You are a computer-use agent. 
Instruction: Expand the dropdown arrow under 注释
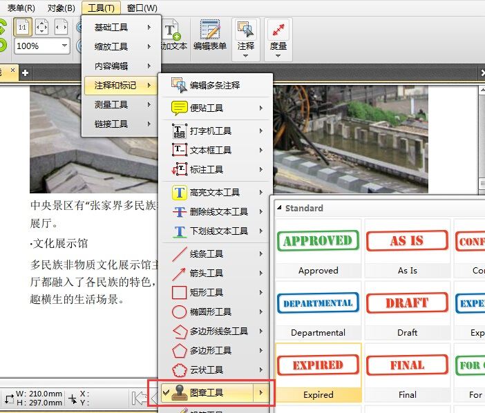click(245, 56)
